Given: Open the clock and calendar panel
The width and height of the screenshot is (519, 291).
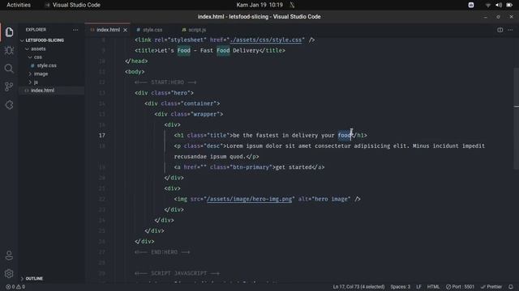Looking at the screenshot, I should [259, 5].
